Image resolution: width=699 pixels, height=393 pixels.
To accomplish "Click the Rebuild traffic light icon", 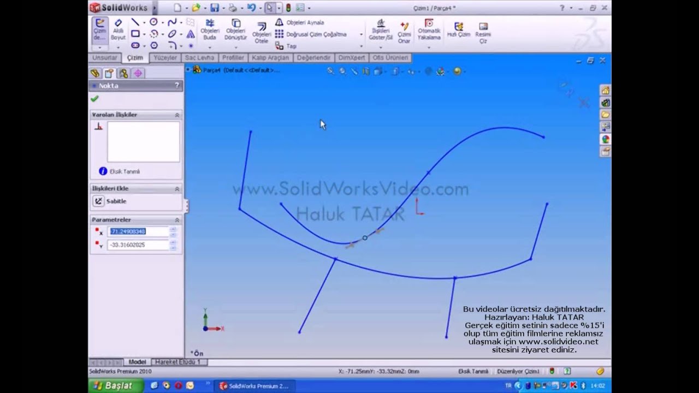I will (288, 8).
